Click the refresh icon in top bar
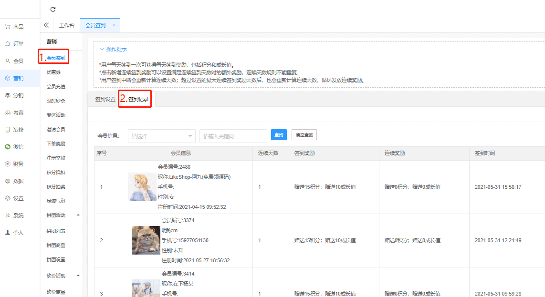 [x=53, y=9]
